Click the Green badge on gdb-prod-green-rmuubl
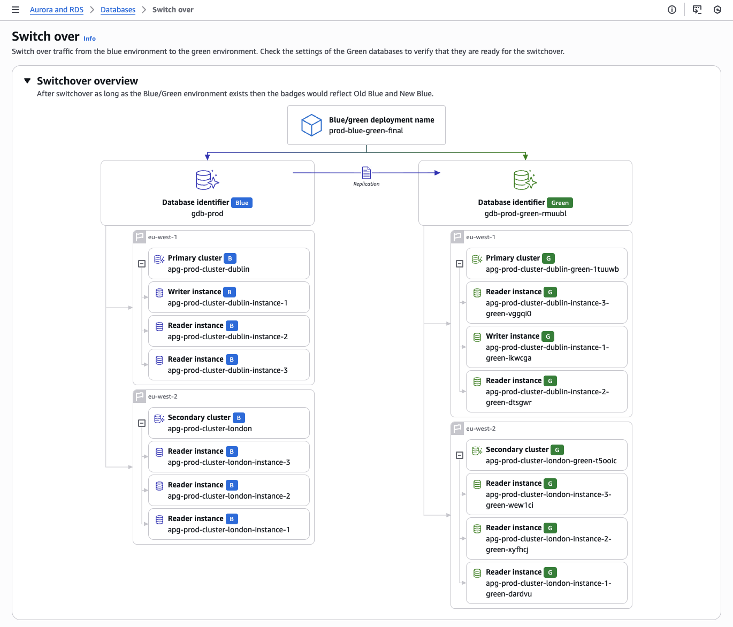733x627 pixels. click(x=560, y=203)
